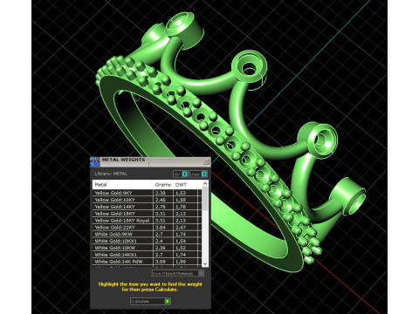Close the Metal Weights dialog
This screenshot has height=314, width=419.
(206, 161)
